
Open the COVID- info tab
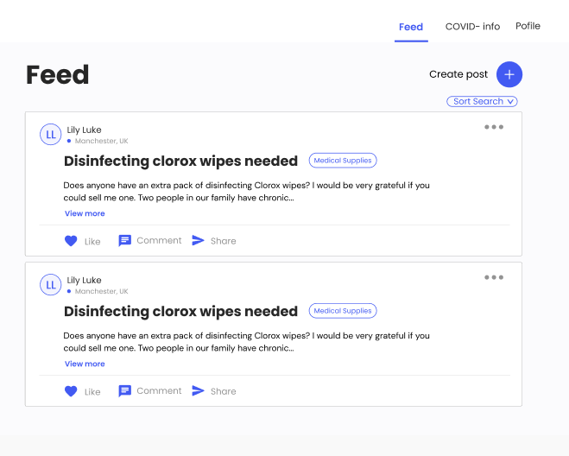[x=472, y=27]
